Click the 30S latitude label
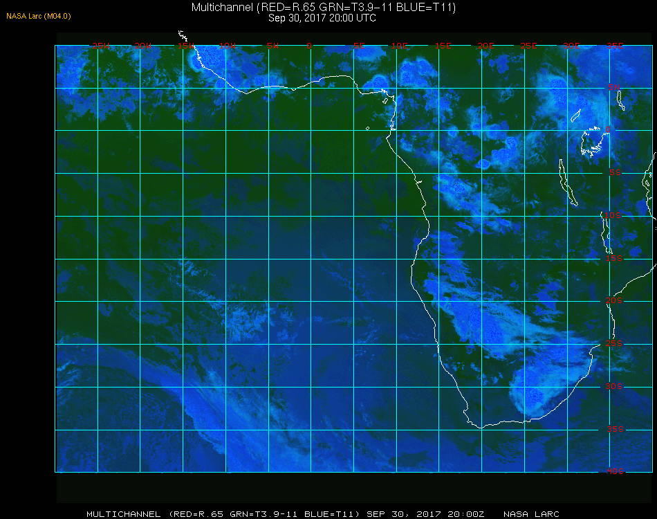 click(x=614, y=386)
